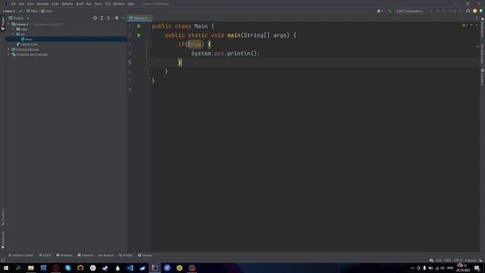The height and width of the screenshot is (273, 485).
Task: Click the warnings indicator in editor corner
Action: click(x=465, y=25)
